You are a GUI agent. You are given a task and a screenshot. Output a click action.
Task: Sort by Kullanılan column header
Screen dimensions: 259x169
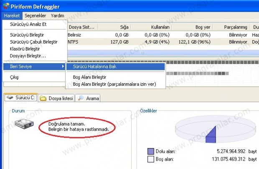point(151,27)
